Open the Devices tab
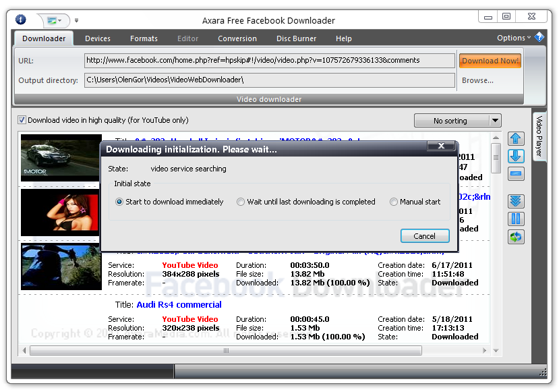The width and height of the screenshot is (559, 392). [98, 38]
